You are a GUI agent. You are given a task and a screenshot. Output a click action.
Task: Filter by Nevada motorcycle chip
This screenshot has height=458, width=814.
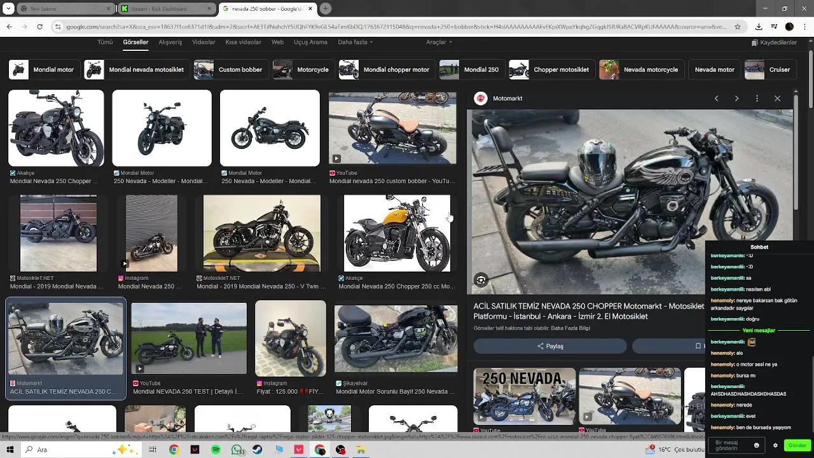point(641,69)
